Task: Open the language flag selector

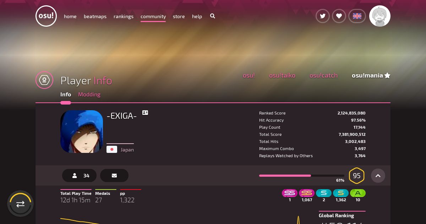Action: (357, 16)
